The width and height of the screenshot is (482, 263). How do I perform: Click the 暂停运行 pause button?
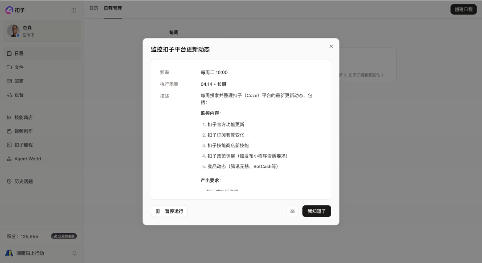pos(169,211)
